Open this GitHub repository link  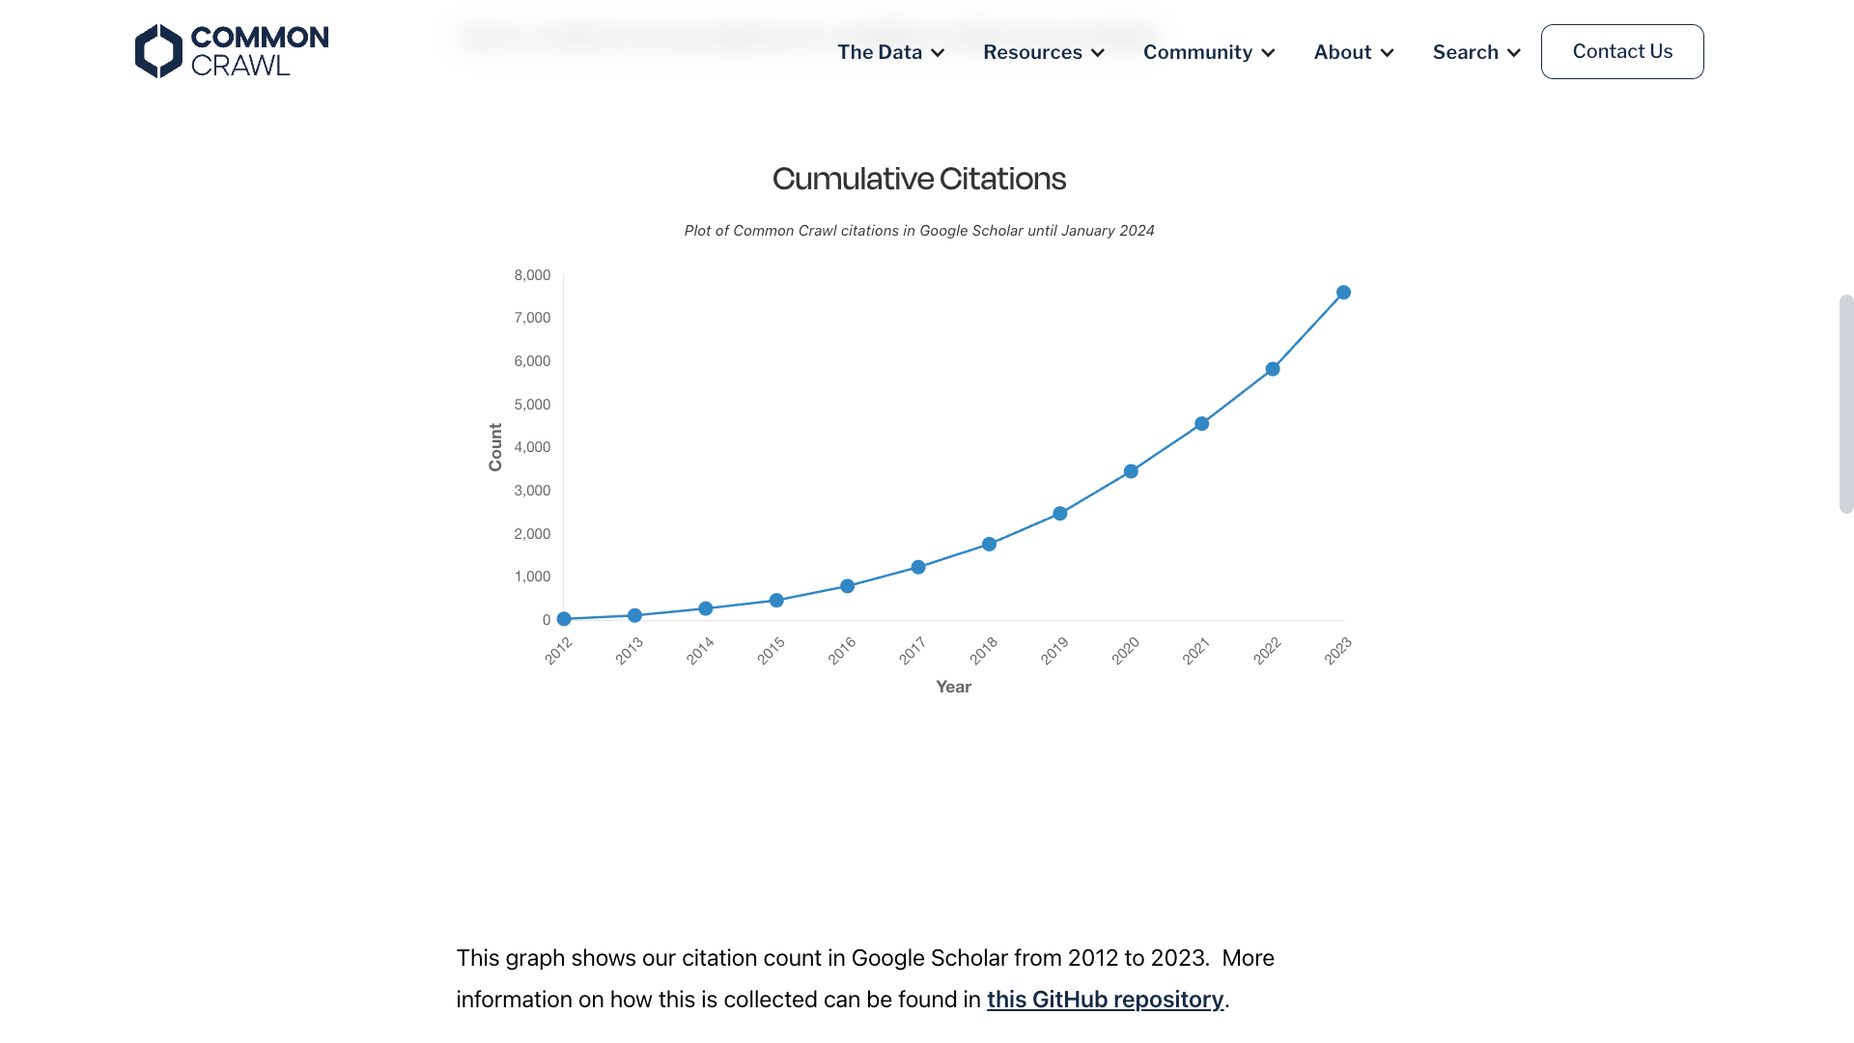tap(1106, 999)
